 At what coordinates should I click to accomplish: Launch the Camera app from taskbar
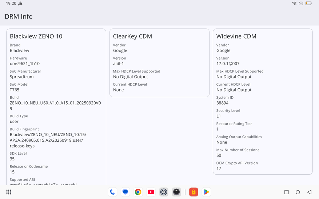click(x=176, y=192)
